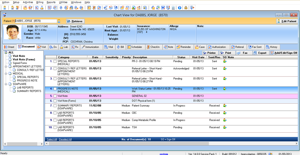Check the box for row 8 CBC lab report
300x155 pixels.
[55, 113]
